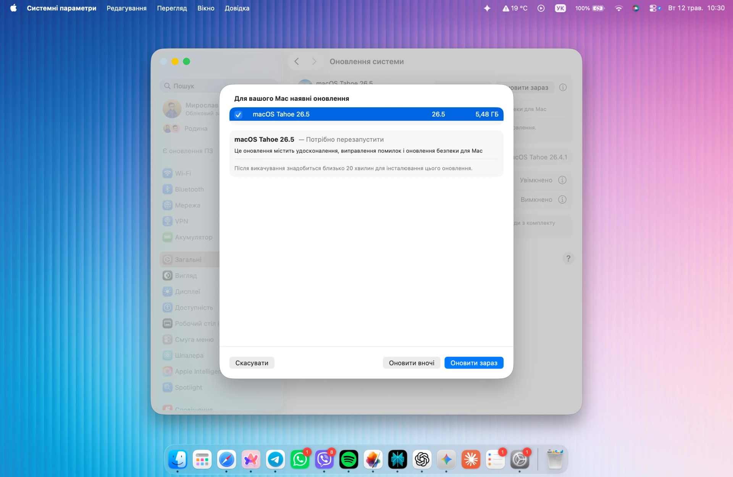Select the update size 5,48 ГБ text

[x=487, y=114]
